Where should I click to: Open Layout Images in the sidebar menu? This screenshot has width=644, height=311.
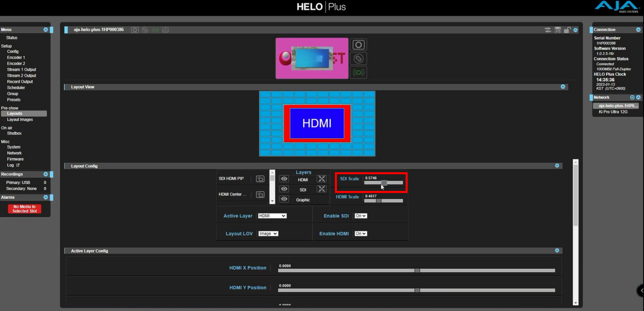click(20, 120)
